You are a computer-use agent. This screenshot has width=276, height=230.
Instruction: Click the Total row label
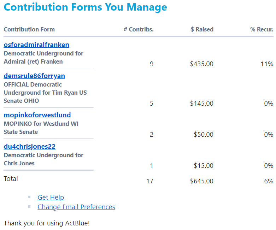(11, 179)
